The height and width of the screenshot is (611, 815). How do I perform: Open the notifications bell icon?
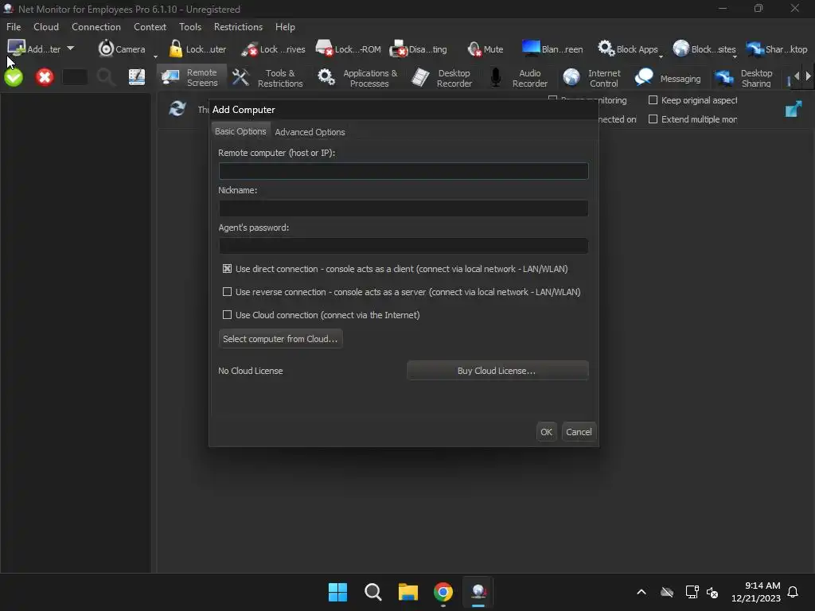pos(793,592)
